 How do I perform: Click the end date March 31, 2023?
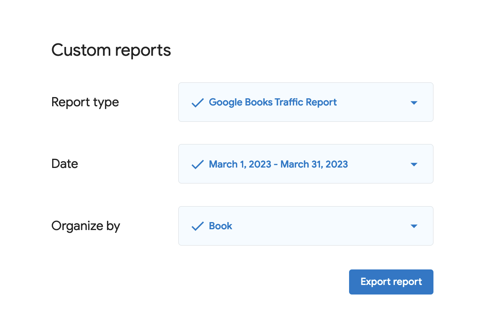[x=314, y=164]
